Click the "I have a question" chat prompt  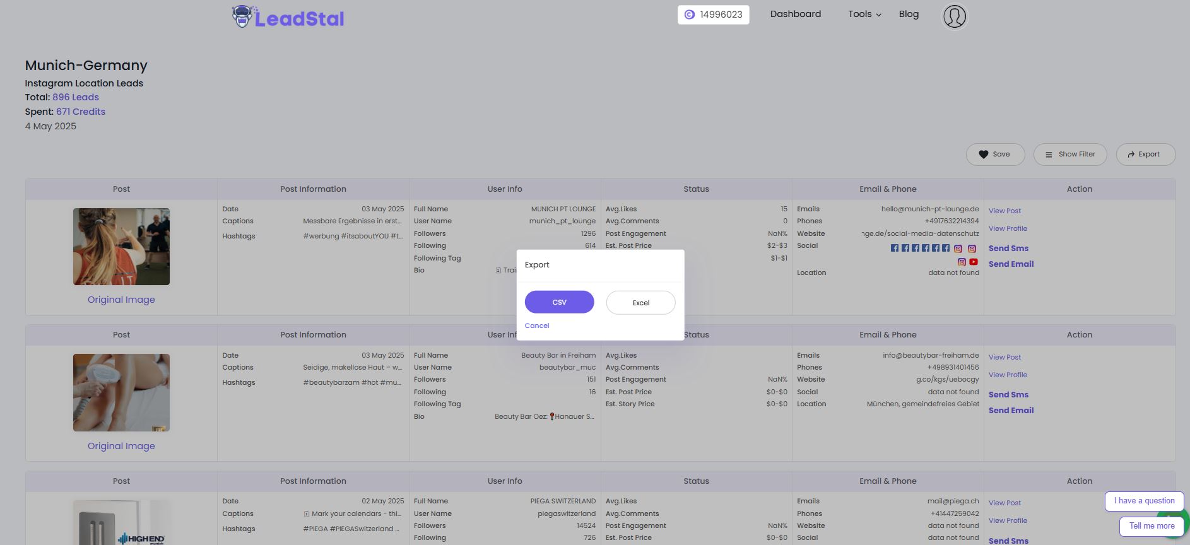(1144, 501)
